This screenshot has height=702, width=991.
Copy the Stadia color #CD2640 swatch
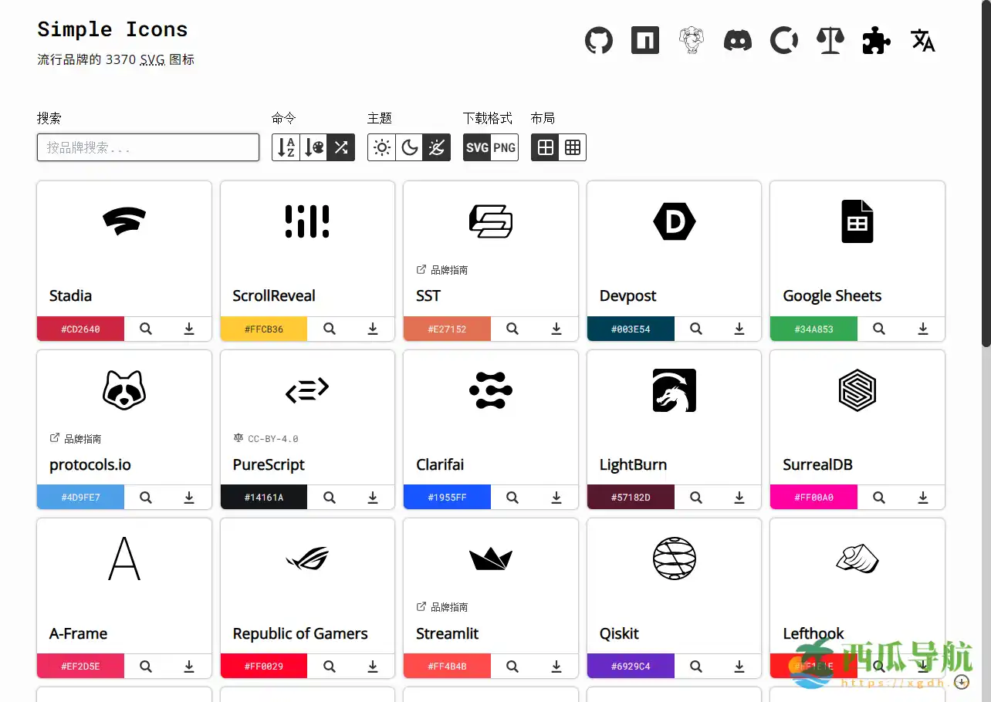click(x=80, y=329)
